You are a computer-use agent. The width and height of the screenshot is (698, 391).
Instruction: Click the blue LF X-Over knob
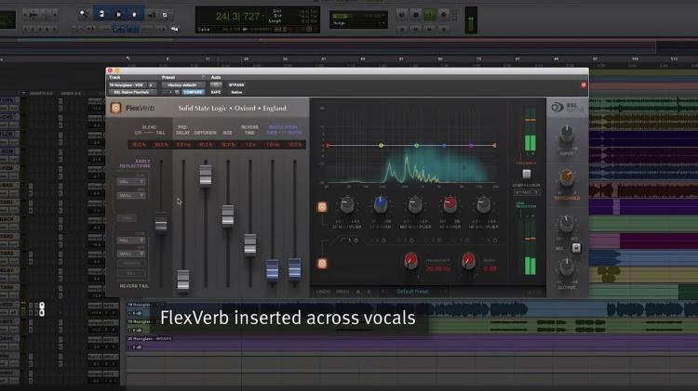coord(381,204)
